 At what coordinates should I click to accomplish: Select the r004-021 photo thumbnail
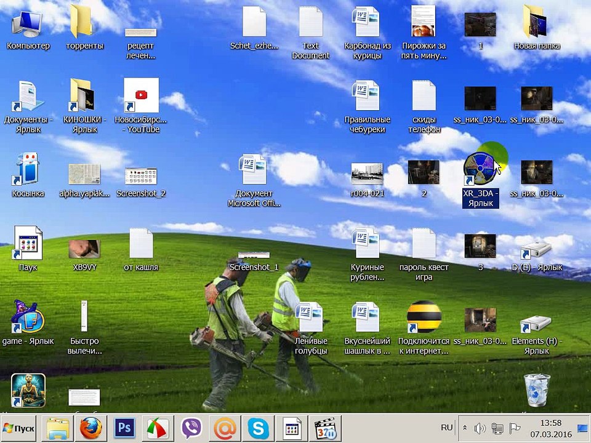click(x=367, y=180)
